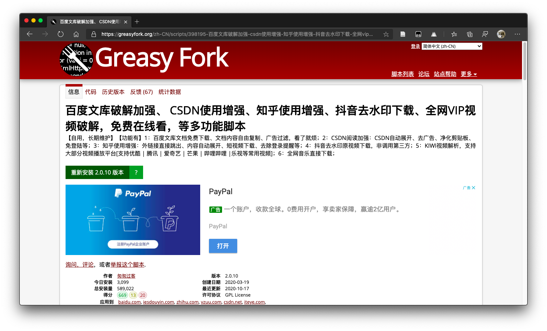The height and width of the screenshot is (331, 547).
Task: Open a new browser tab
Action: pyautogui.click(x=137, y=22)
